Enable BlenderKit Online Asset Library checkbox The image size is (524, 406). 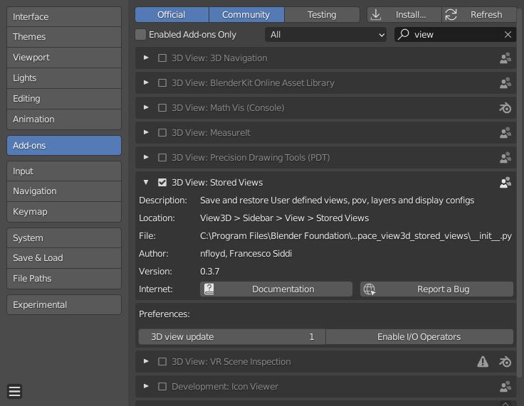pos(162,82)
